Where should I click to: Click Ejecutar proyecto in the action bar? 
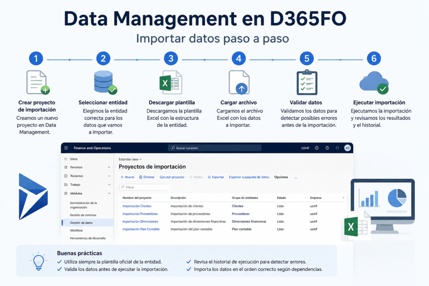pyautogui.click(x=172, y=177)
